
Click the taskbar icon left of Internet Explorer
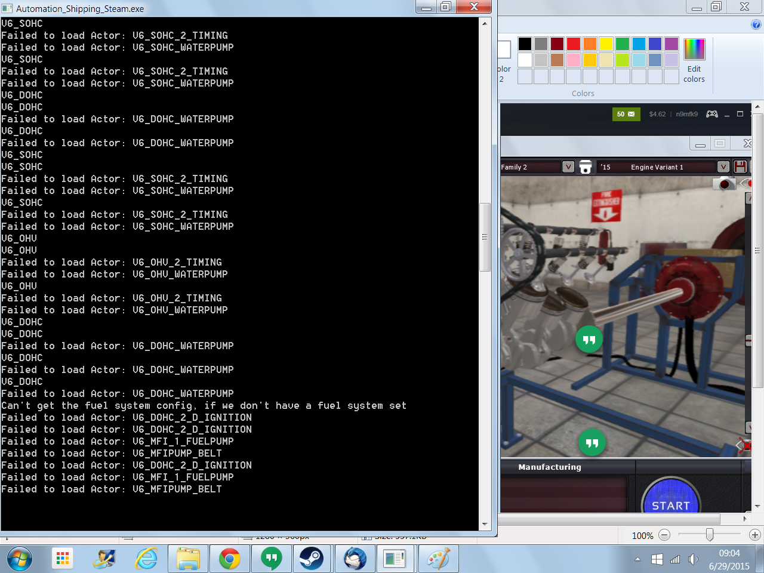(x=104, y=559)
